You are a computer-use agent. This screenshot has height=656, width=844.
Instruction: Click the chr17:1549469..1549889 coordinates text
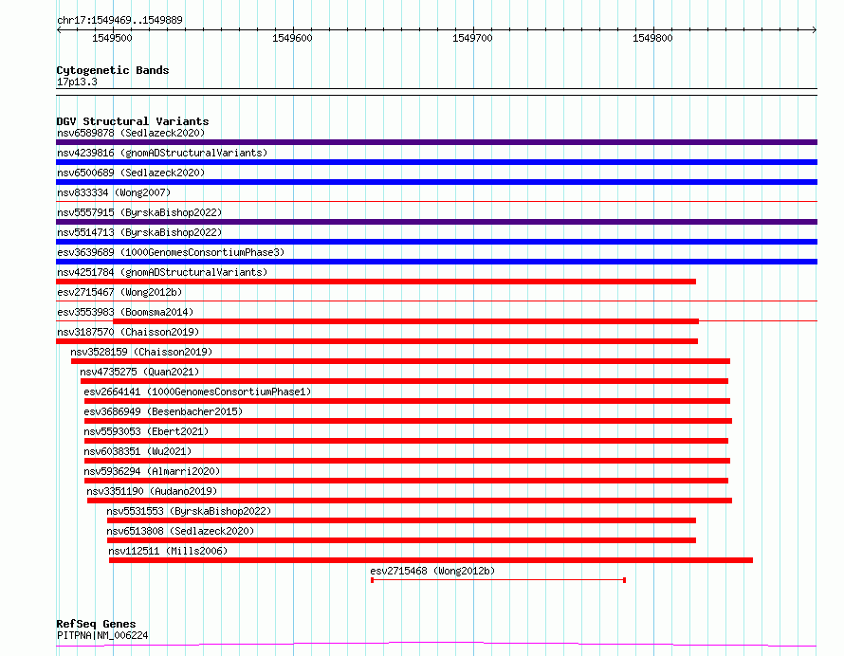pos(119,20)
